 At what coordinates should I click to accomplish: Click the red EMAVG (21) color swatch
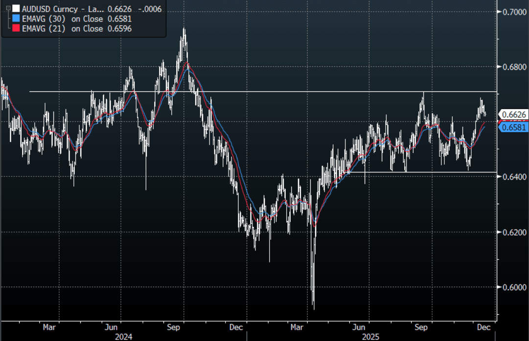coord(16,29)
